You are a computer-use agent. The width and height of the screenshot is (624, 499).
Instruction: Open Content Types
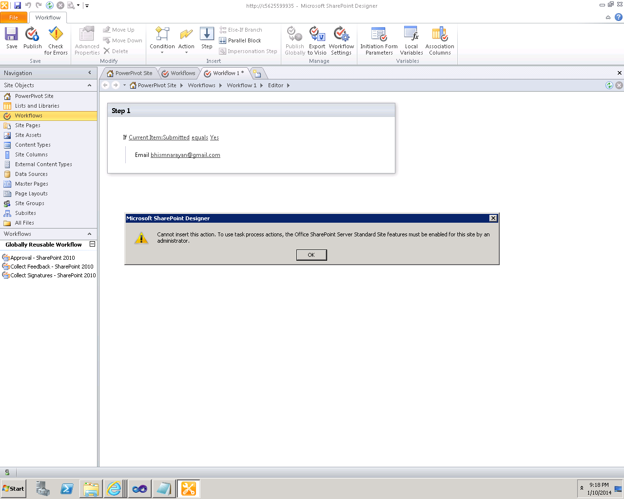[x=49, y=145]
